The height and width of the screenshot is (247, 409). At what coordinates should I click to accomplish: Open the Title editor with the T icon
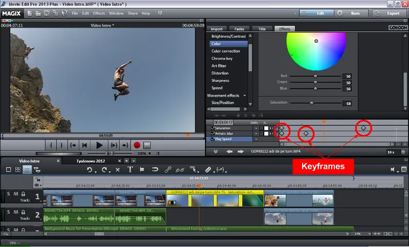coord(130,170)
